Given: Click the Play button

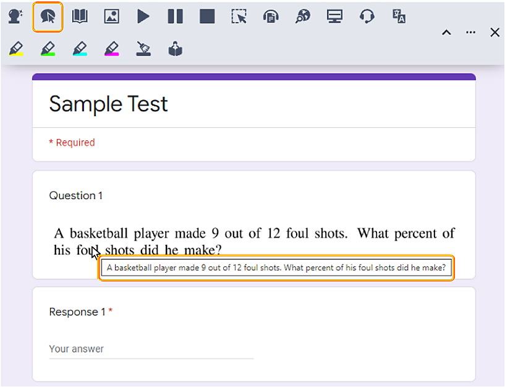Looking at the screenshot, I should coord(143,16).
